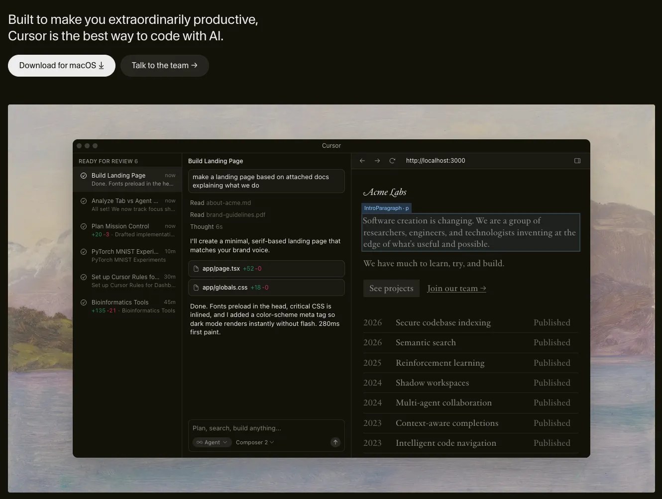Click Read about-acme.md step
This screenshot has width=662, height=499.
(221, 203)
